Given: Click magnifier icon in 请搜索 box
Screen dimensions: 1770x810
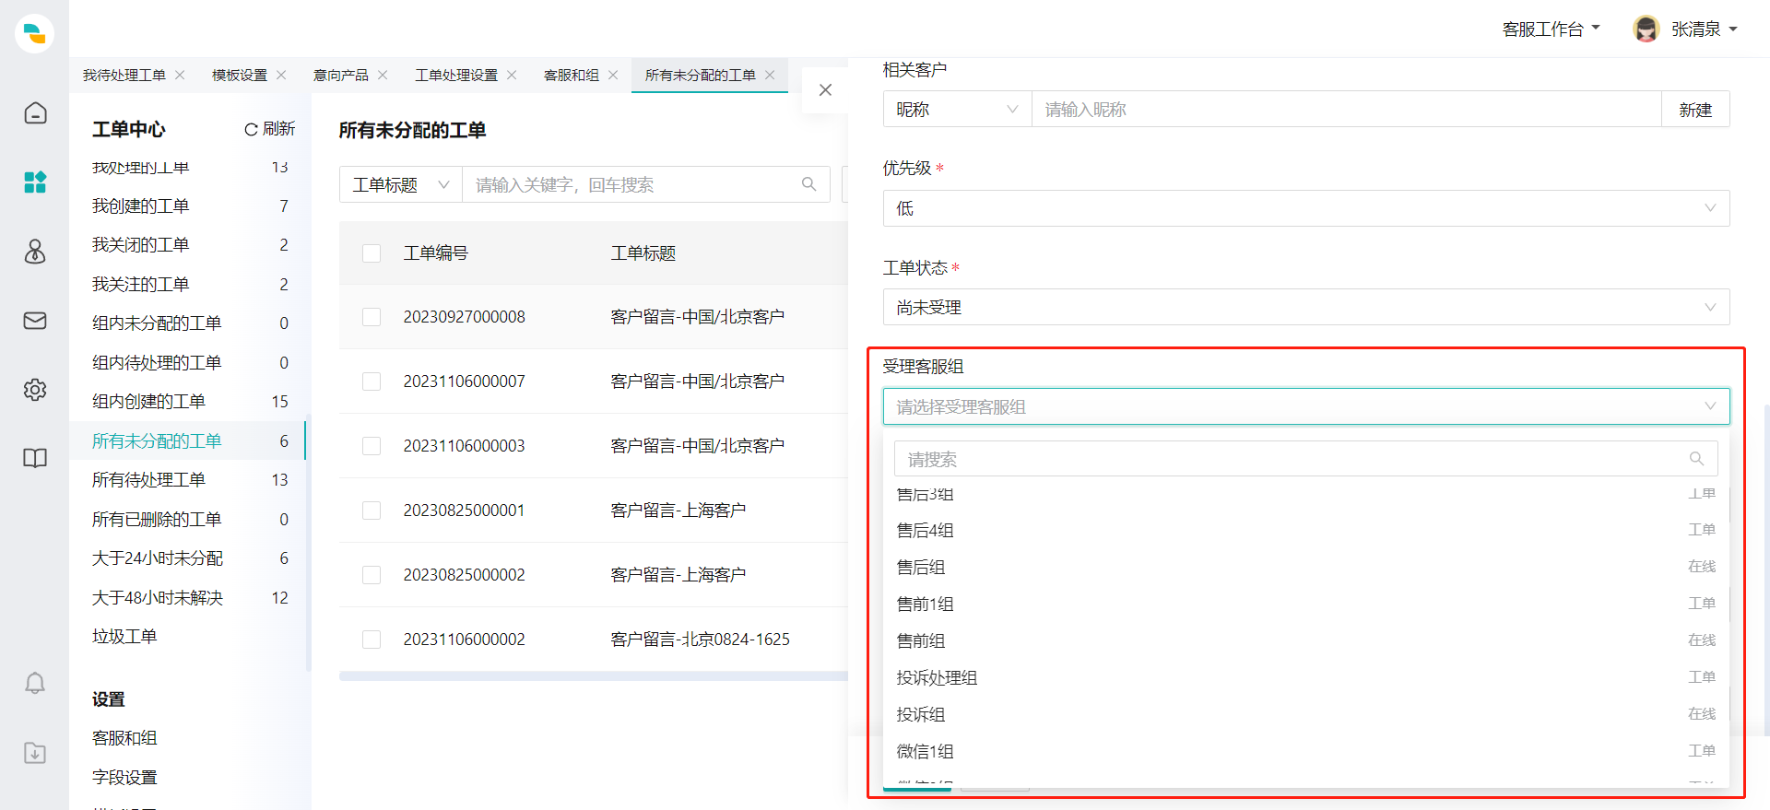Looking at the screenshot, I should 1696,459.
